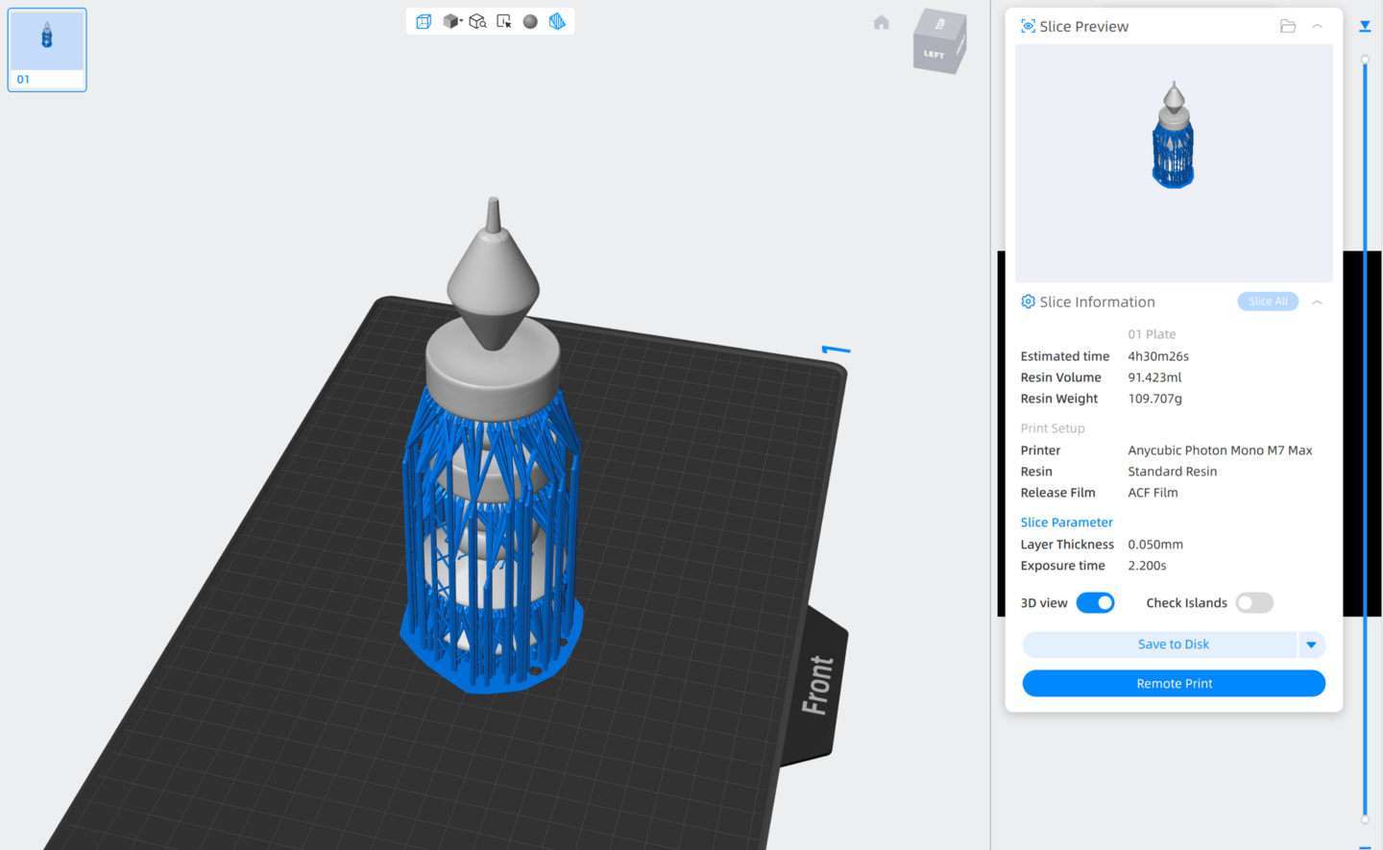Open the Slice Parameter link
The image size is (1383, 850).
click(1066, 522)
